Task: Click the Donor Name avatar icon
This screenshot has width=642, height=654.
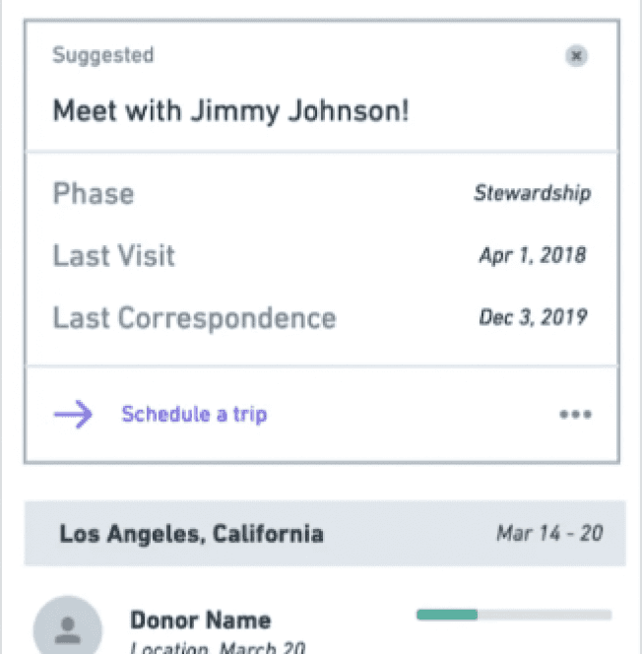Action: [68, 626]
